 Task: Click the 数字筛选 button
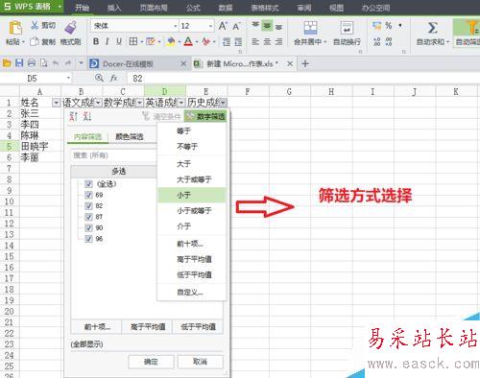point(205,117)
